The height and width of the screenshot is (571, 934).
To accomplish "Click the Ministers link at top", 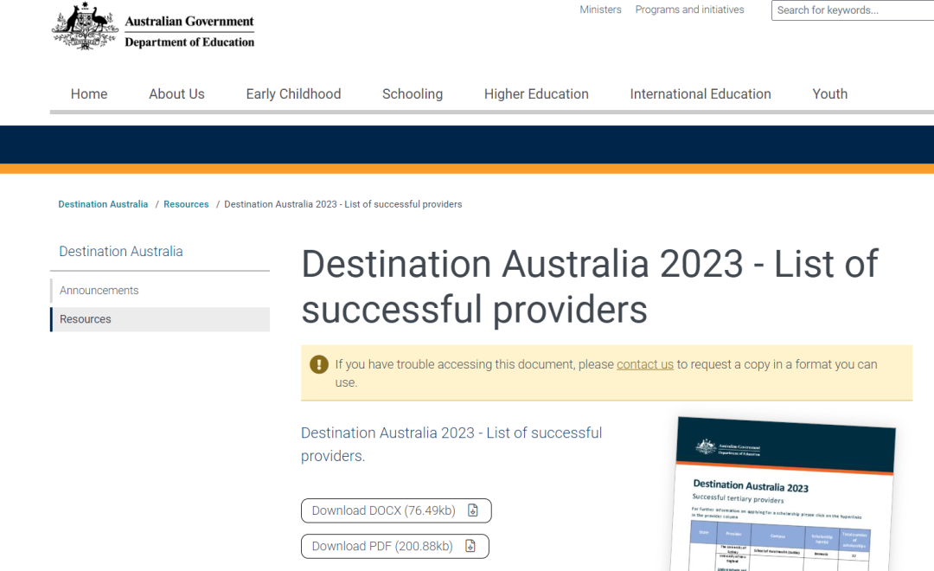I will click(600, 10).
